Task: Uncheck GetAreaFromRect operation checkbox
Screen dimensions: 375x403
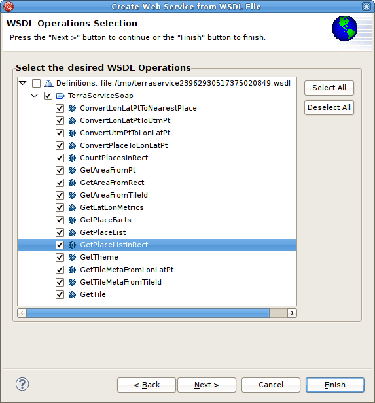Action: [x=60, y=183]
